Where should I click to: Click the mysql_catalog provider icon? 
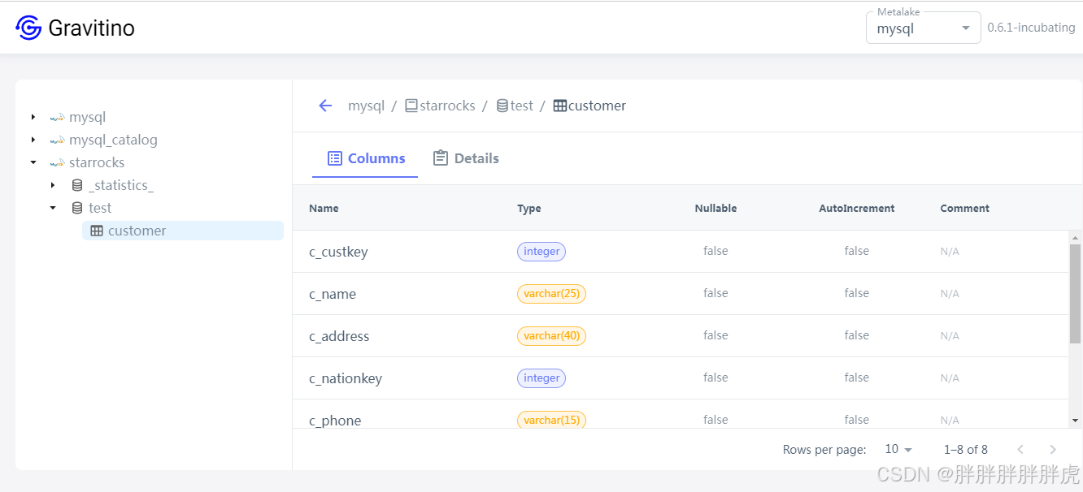pos(57,140)
